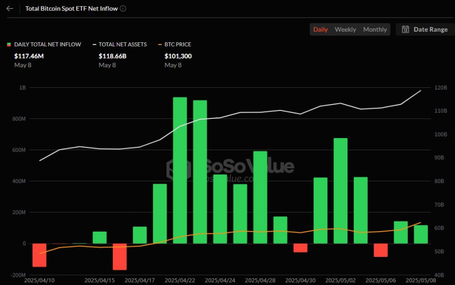Viewport: 455px width, 285px height.
Task: Toggle the Daily Total Net Inflow legend label
Action: 48,44
